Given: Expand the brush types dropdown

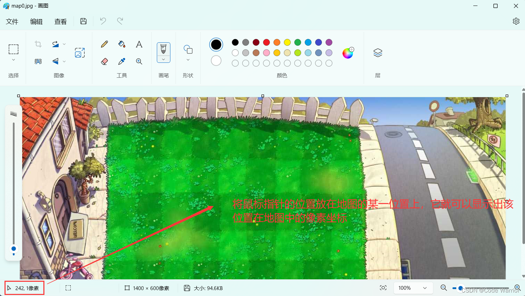Looking at the screenshot, I should point(163,59).
